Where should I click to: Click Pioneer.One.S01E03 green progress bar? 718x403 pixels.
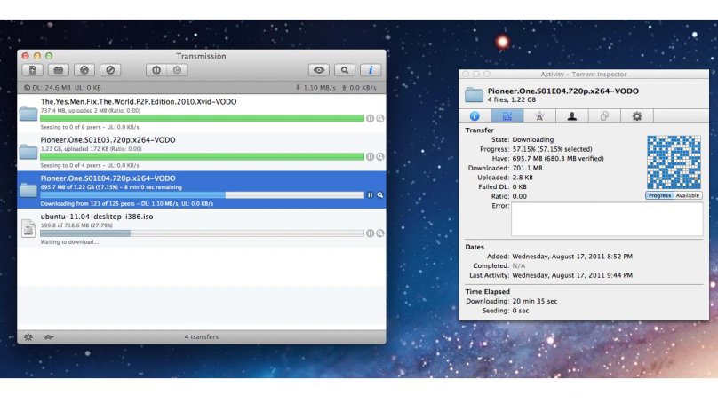pyautogui.click(x=202, y=157)
